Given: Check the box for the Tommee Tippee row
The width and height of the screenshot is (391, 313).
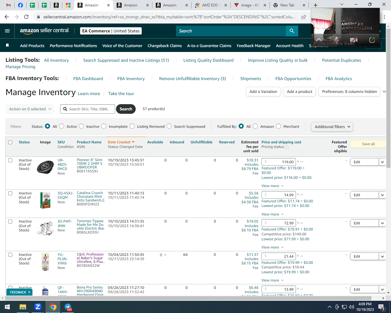Looking at the screenshot, I should (10, 221).
